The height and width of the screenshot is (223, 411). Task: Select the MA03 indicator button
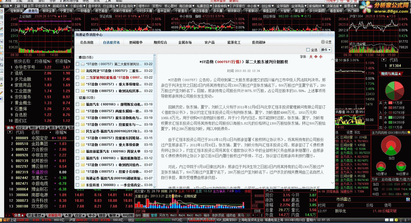tap(174, 215)
